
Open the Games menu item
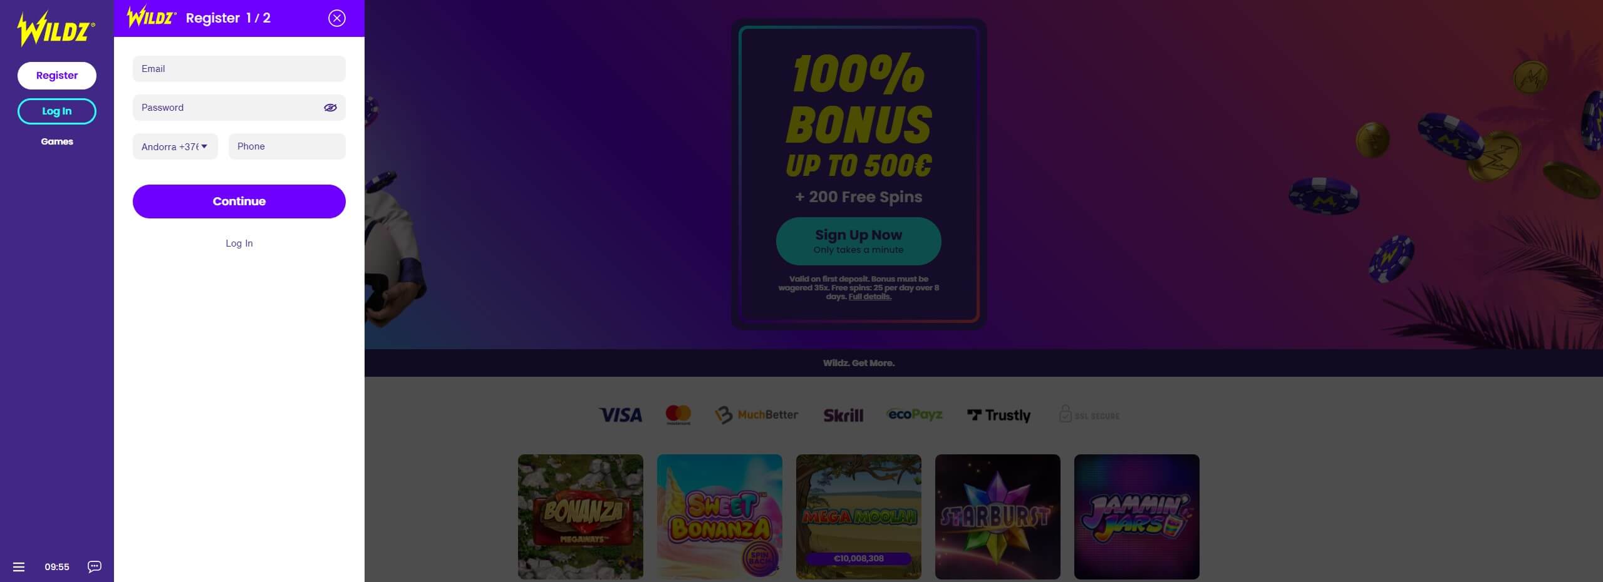point(57,141)
